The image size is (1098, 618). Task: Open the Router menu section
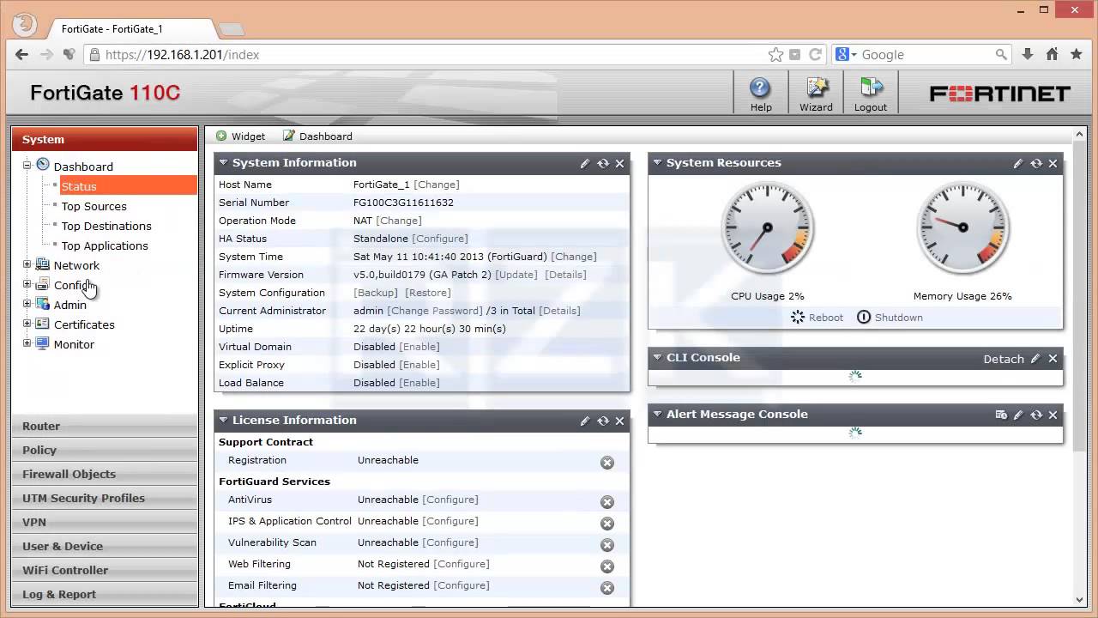[105, 426]
